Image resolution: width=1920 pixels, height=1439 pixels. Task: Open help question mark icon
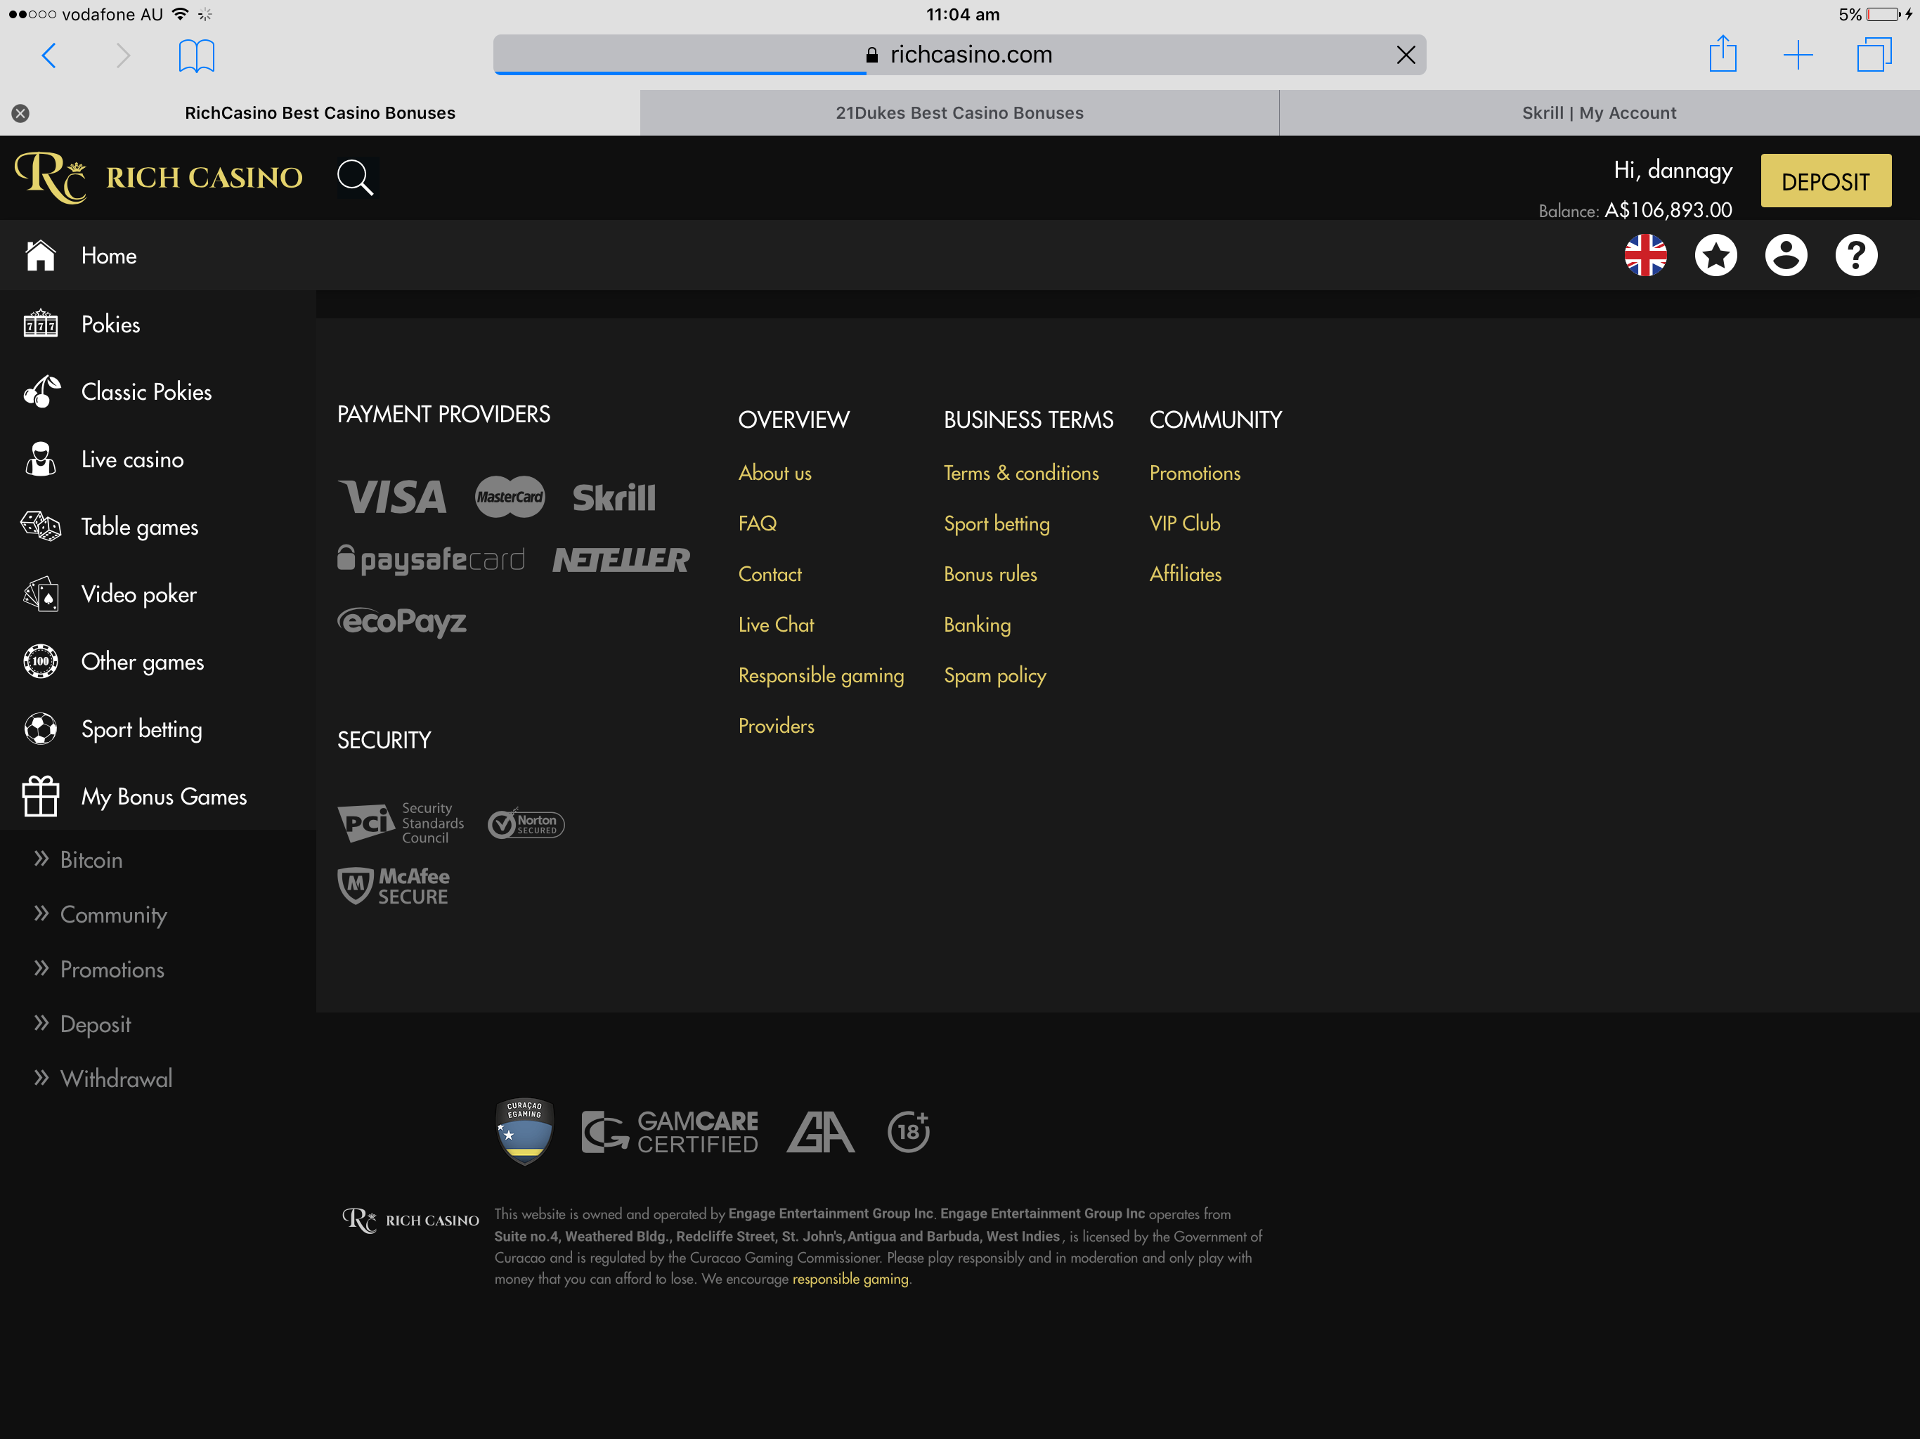[x=1856, y=255]
